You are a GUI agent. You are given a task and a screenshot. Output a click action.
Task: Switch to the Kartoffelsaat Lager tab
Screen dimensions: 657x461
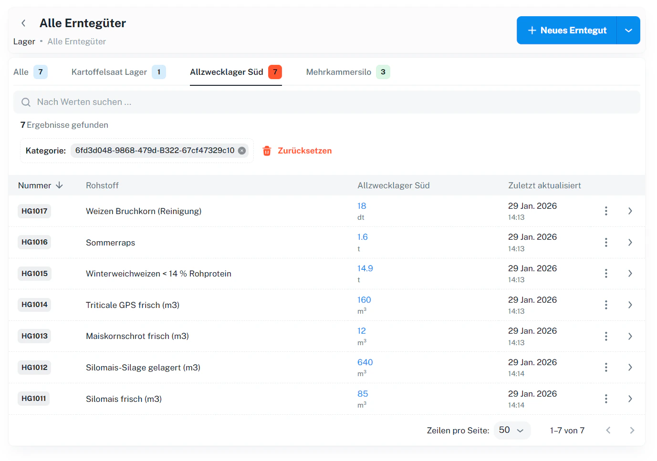pyautogui.click(x=109, y=72)
